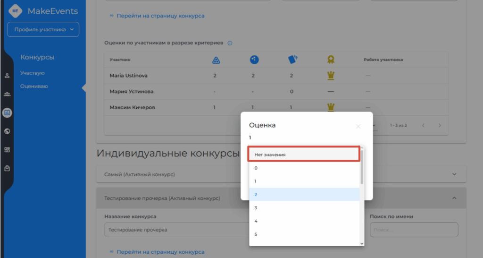
Task: Select participant Максим Кичеров
Action: 132,107
